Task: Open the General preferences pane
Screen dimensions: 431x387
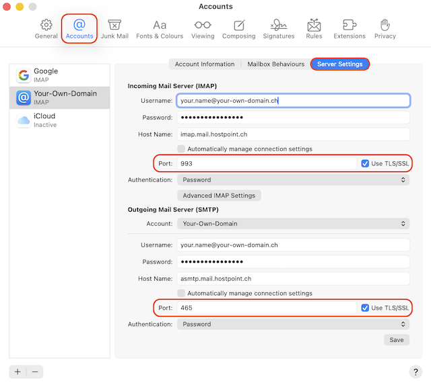Action: pos(46,29)
